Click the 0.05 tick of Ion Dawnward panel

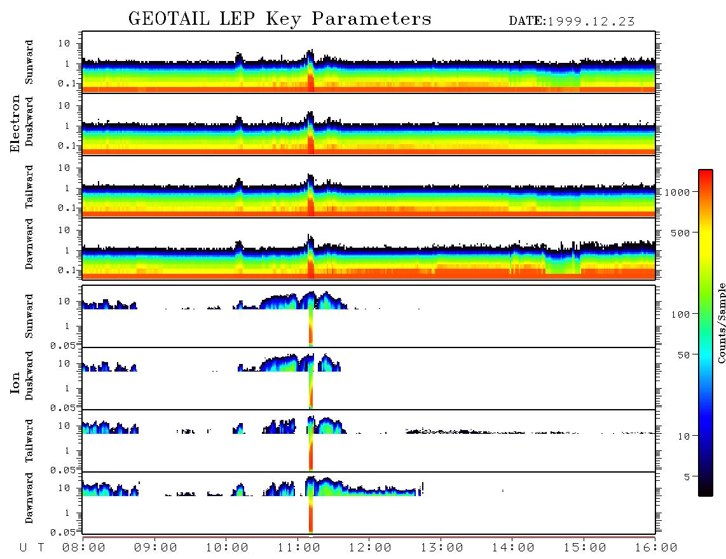[x=62, y=532]
